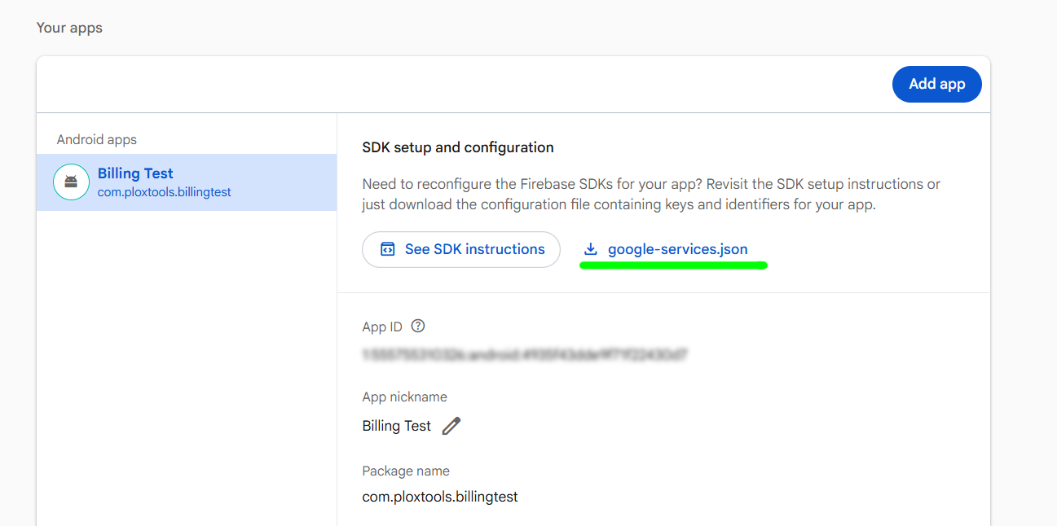Viewport: 1057px width, 526px height.
Task: Edit app nickname with the pencil icon
Action: click(451, 426)
